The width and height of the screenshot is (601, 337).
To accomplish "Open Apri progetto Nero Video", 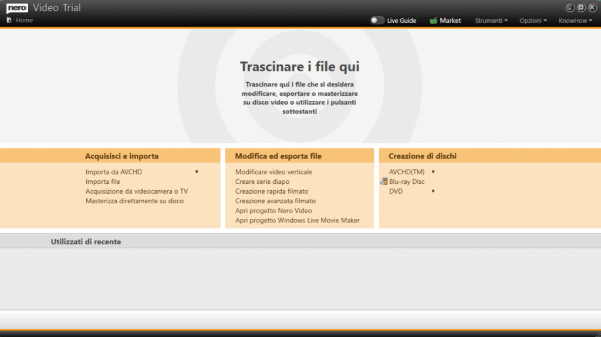I will (x=274, y=211).
